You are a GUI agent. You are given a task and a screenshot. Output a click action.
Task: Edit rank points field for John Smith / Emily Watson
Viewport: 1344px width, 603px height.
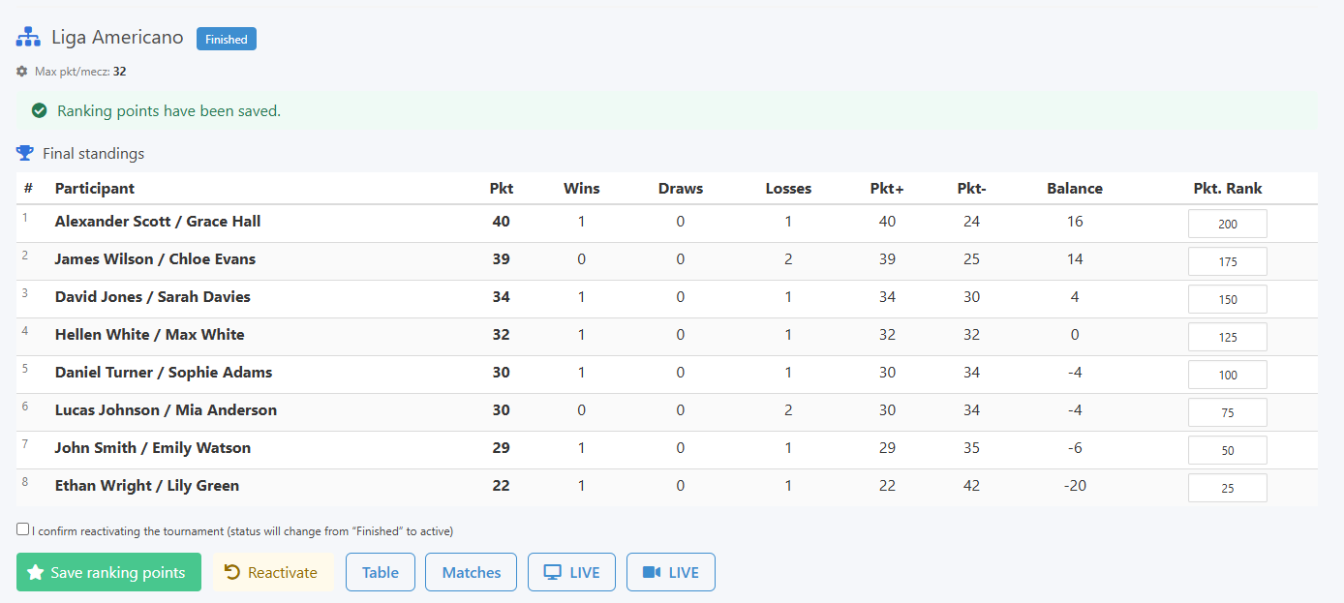pos(1228,450)
